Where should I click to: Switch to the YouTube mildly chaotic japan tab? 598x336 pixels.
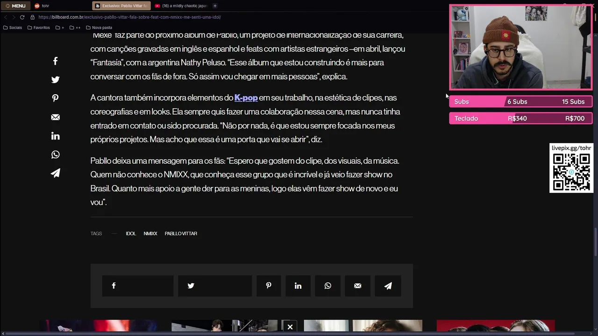point(181,6)
